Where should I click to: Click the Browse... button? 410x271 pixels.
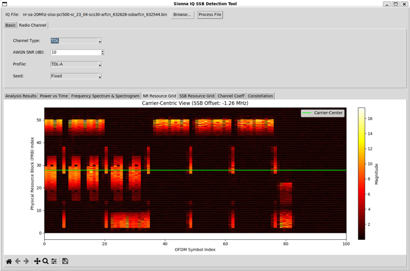tap(182, 15)
